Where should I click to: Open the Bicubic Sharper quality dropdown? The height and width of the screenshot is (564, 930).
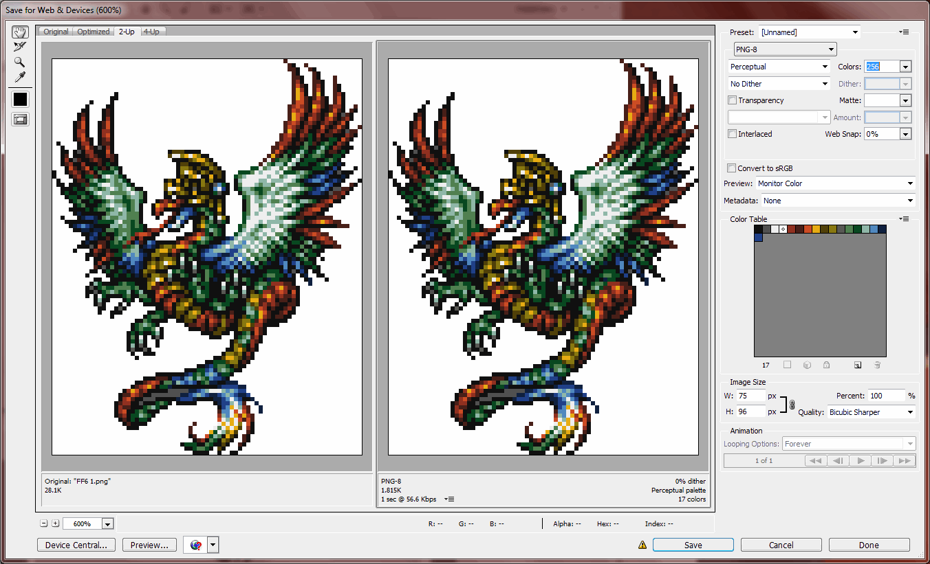[x=872, y=412]
